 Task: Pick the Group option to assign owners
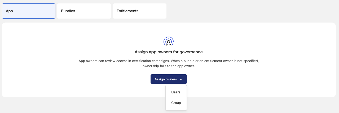[176, 103]
